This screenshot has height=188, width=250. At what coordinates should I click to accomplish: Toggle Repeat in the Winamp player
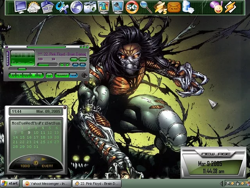coord(73,75)
